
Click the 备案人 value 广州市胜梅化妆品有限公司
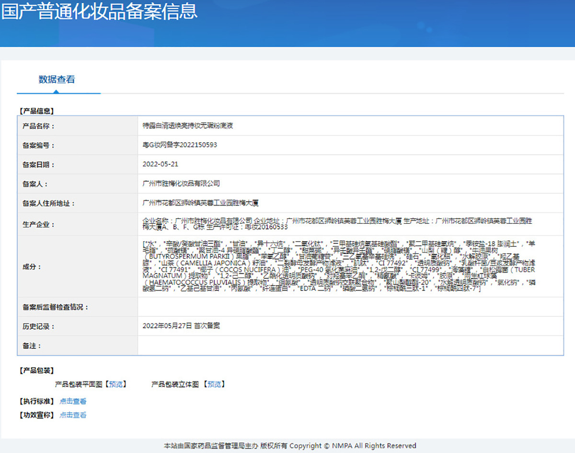[x=181, y=183]
